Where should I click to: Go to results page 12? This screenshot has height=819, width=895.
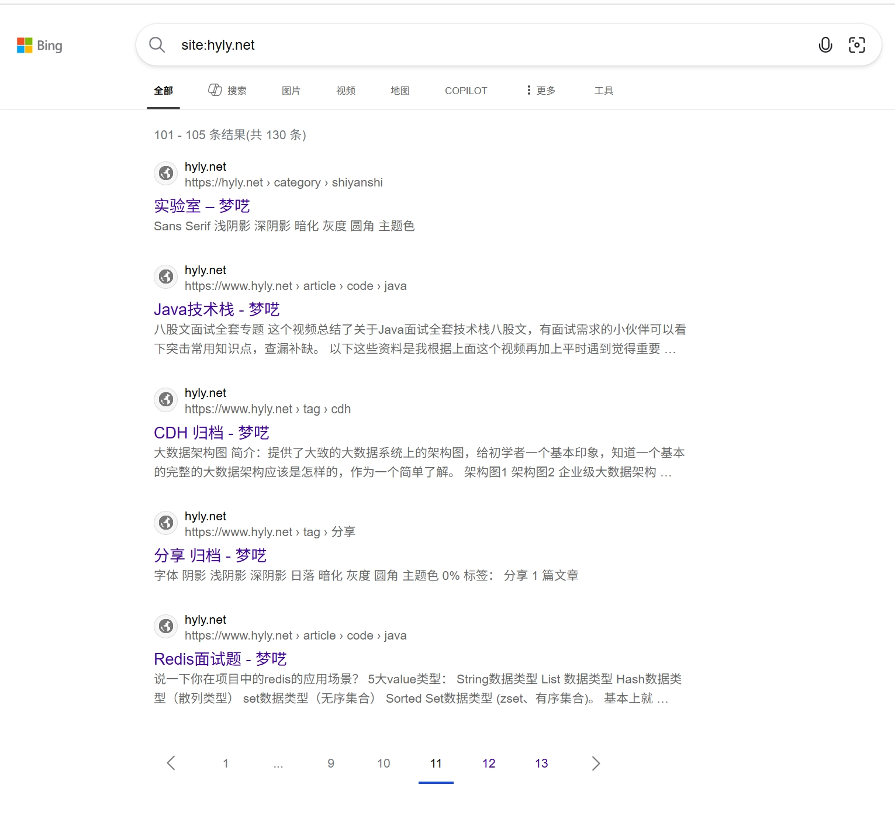[x=489, y=763]
